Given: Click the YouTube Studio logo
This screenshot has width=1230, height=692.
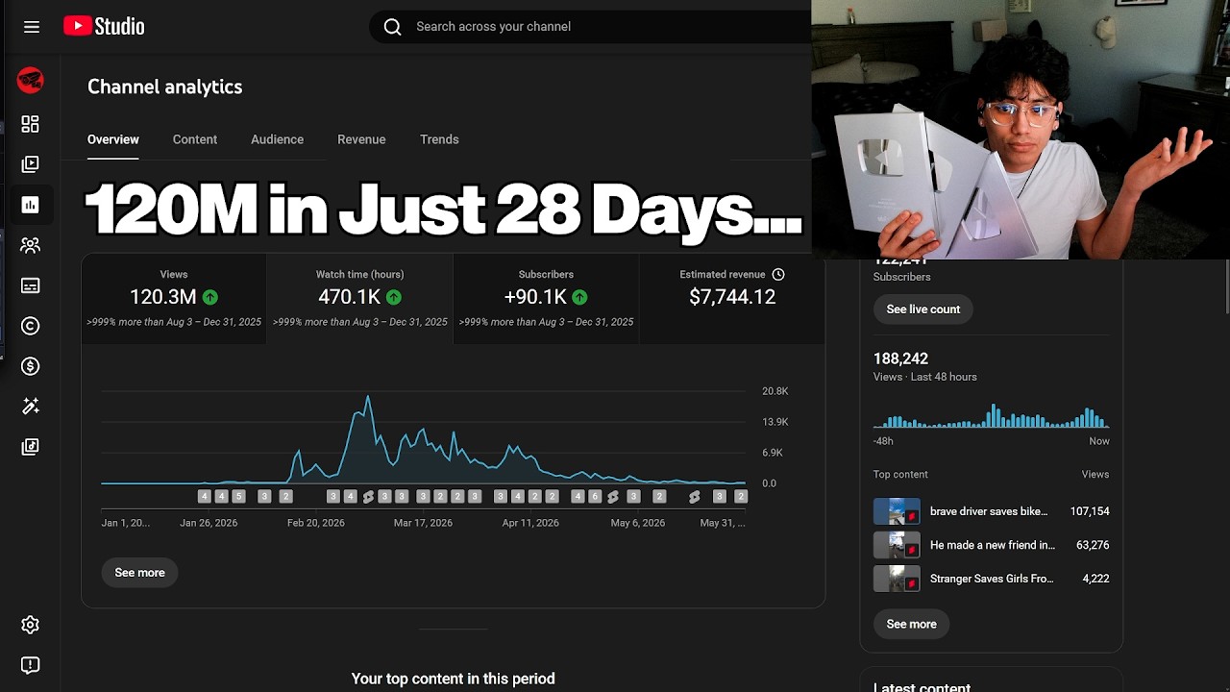Looking at the screenshot, I should (104, 26).
